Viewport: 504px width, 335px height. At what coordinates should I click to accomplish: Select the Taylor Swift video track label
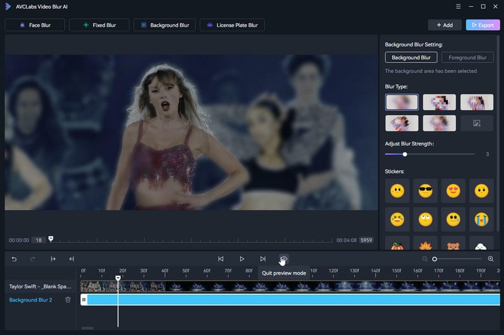coord(40,286)
